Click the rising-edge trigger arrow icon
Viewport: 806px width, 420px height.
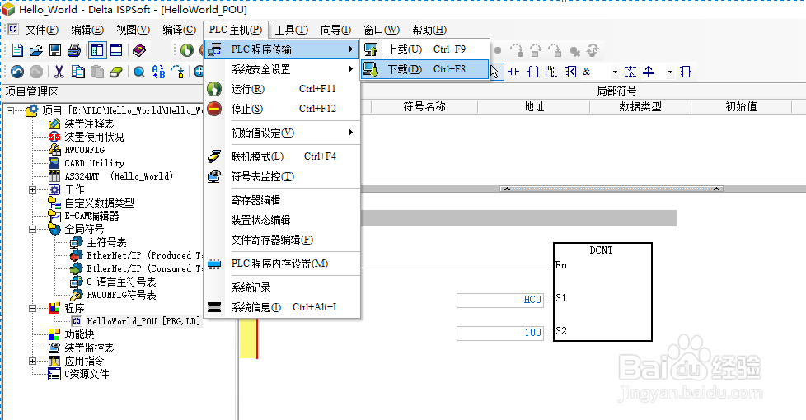tap(649, 72)
